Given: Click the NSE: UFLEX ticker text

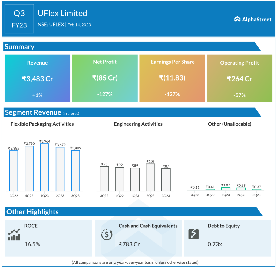Looking at the screenshot, I should (x=51, y=25).
